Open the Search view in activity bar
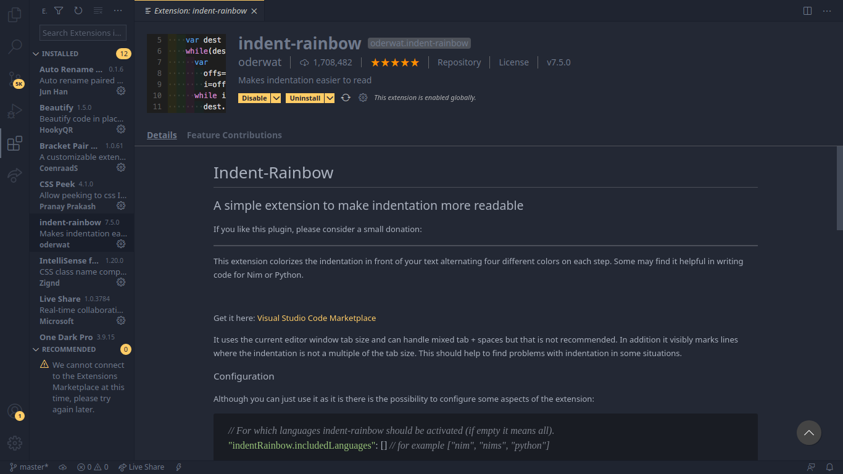This screenshot has width=843, height=474. point(15,46)
